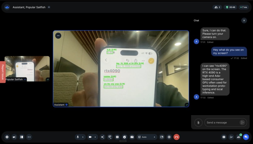253x144 pixels.
Task: Click the Chat panel heading
Action: (x=196, y=20)
